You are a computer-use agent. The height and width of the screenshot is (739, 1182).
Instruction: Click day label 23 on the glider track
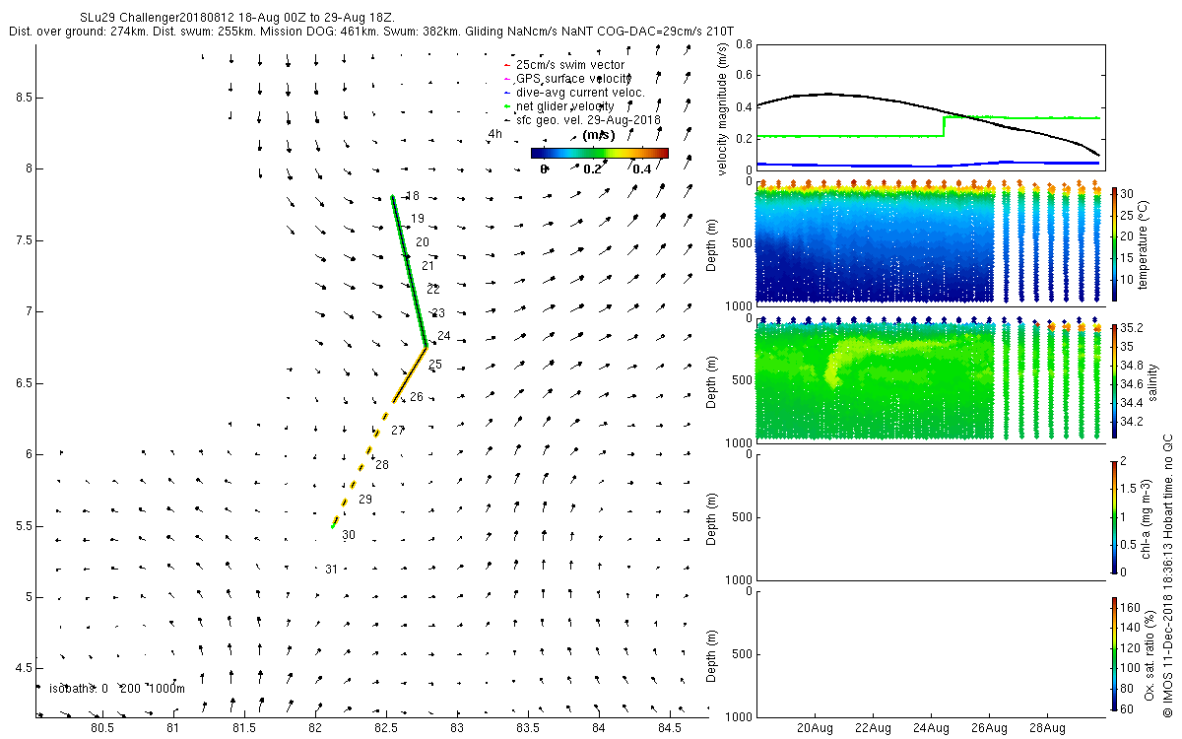point(438,313)
